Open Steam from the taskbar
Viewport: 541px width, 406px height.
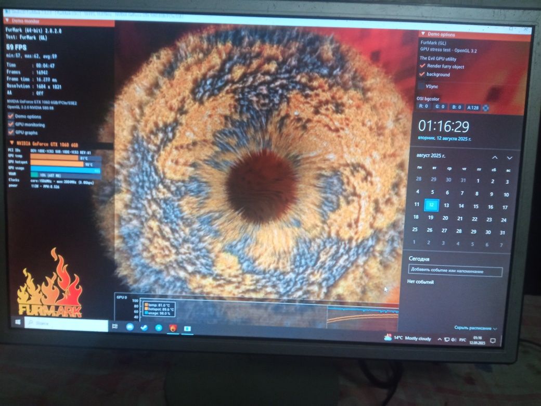[144, 327]
